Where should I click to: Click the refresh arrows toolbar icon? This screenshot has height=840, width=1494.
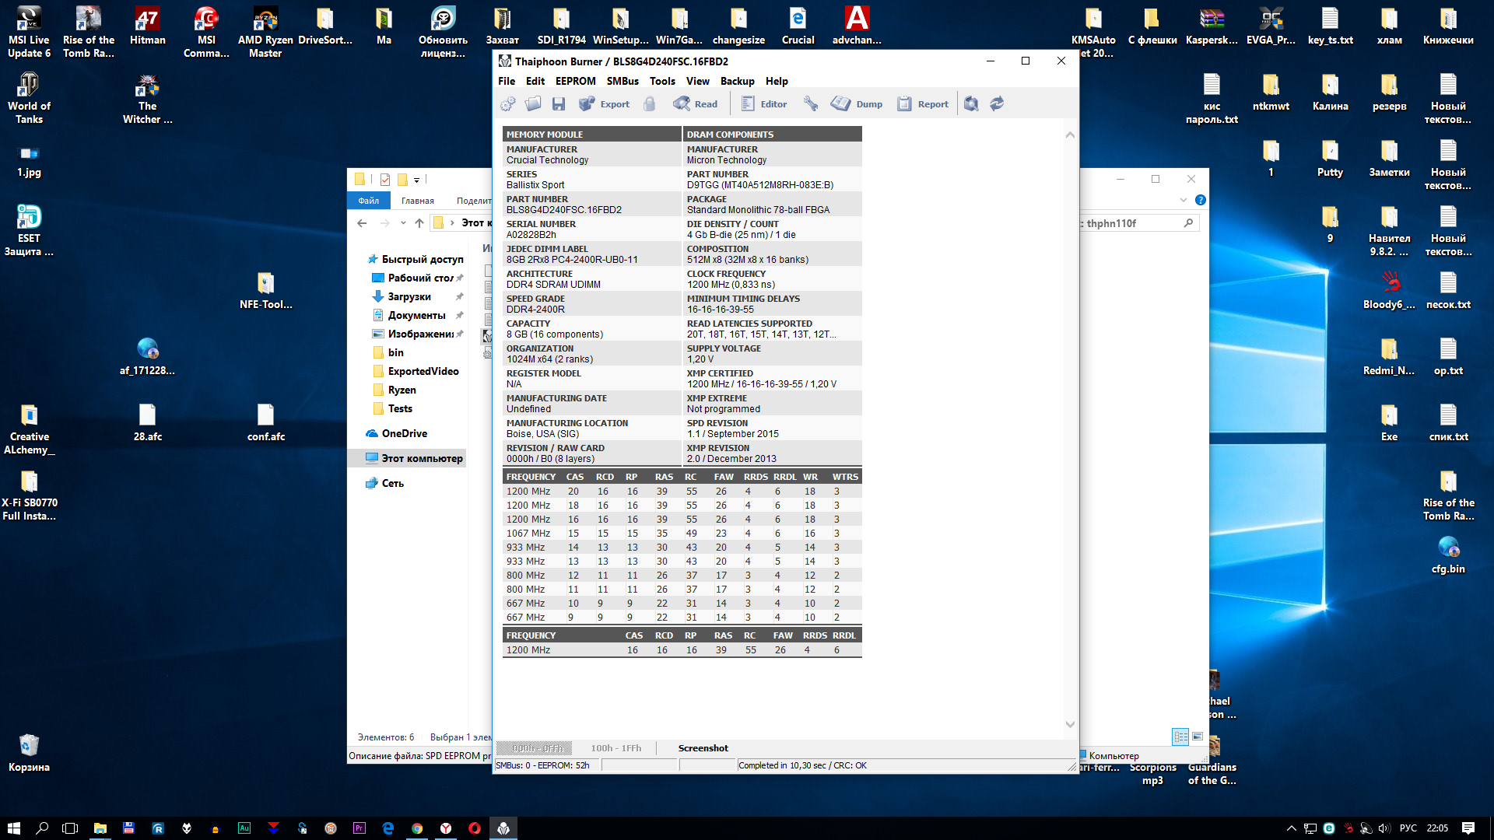point(997,103)
